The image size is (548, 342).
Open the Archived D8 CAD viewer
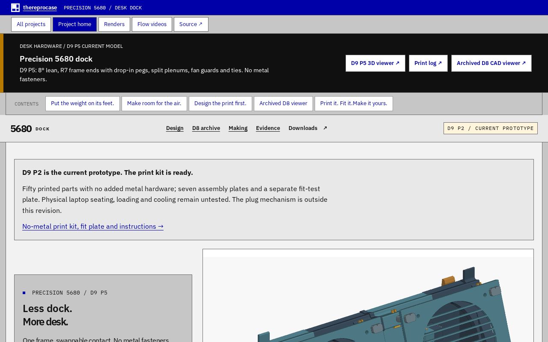click(x=491, y=63)
